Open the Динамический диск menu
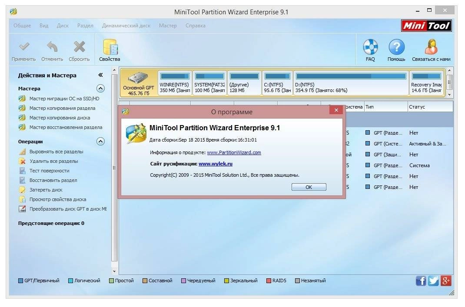Viewport: 465px width, 307px height. click(x=126, y=26)
